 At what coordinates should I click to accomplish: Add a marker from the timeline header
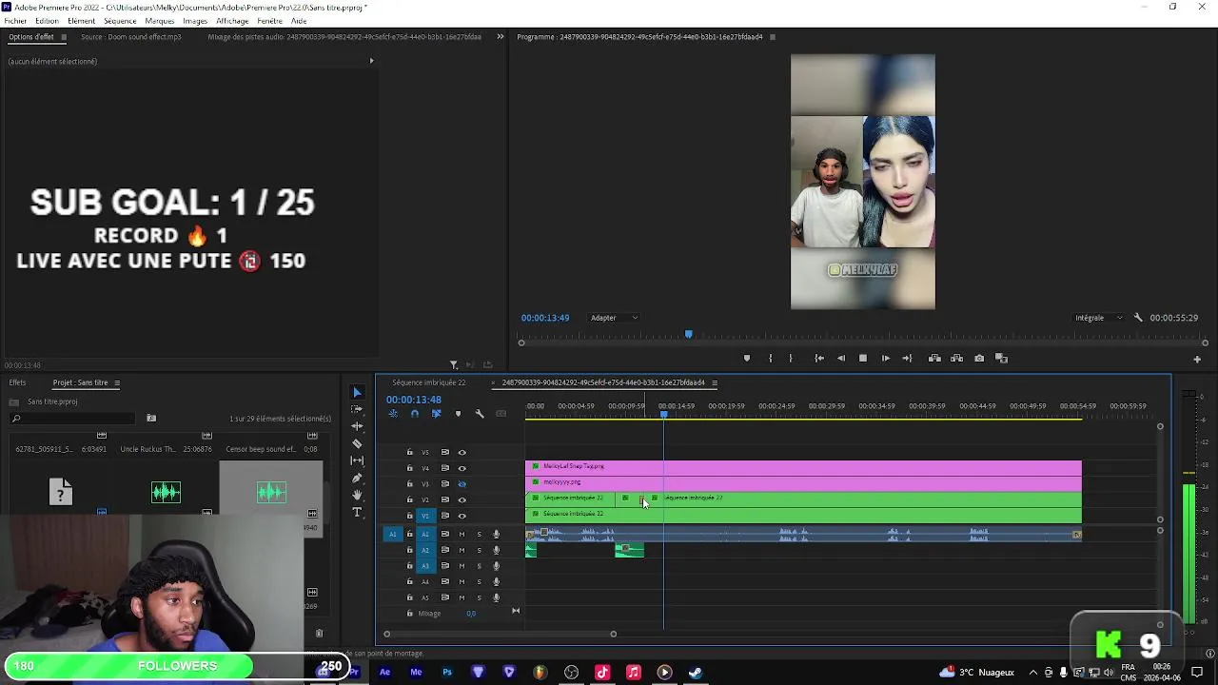[458, 414]
